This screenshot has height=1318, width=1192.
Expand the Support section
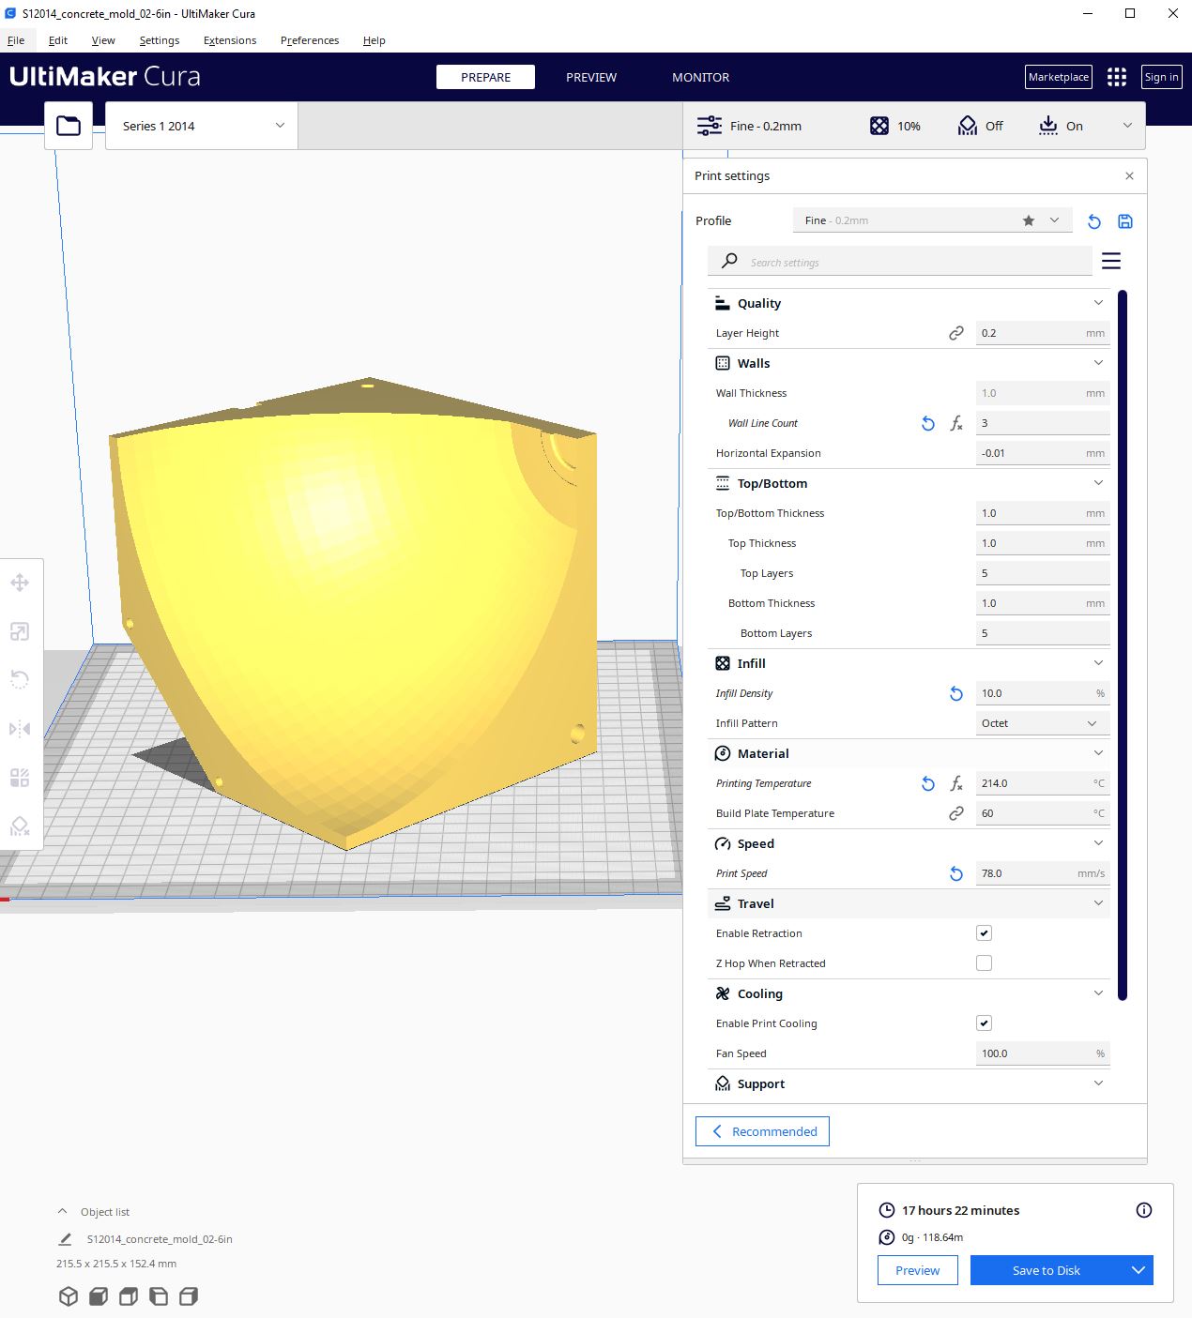(1098, 1083)
